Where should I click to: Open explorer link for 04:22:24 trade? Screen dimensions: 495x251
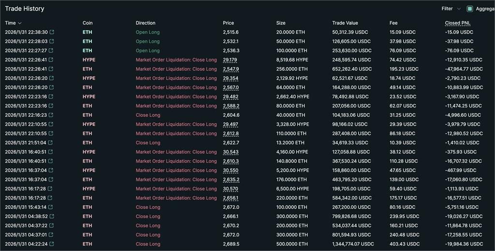[52, 244]
